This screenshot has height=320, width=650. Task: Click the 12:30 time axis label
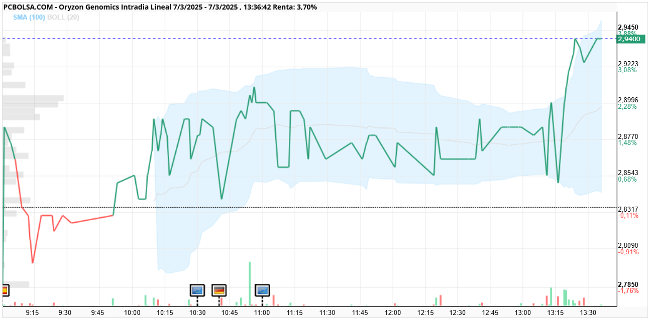(x=458, y=312)
